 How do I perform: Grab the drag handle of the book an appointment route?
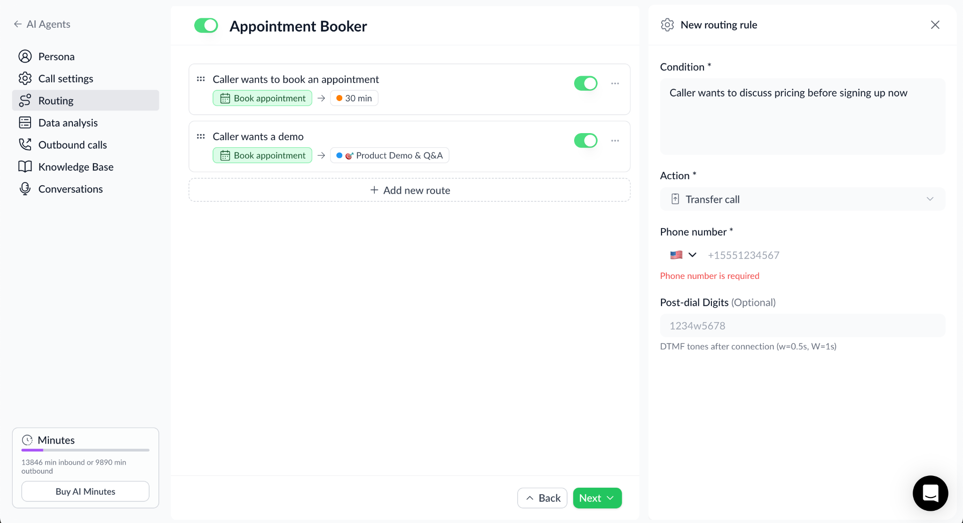(x=201, y=79)
